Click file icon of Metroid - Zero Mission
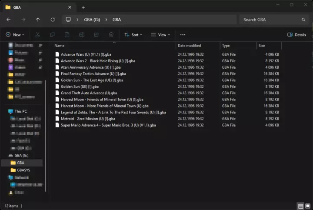Screen dimensions: 313x210 coord(57,119)
